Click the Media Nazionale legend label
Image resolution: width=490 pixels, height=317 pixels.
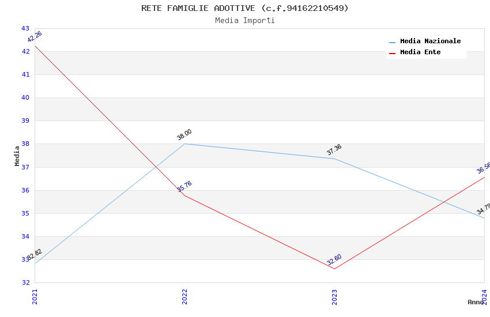tap(430, 41)
